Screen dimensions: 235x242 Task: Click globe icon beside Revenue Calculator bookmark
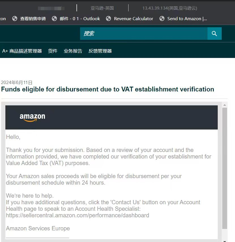108,18
